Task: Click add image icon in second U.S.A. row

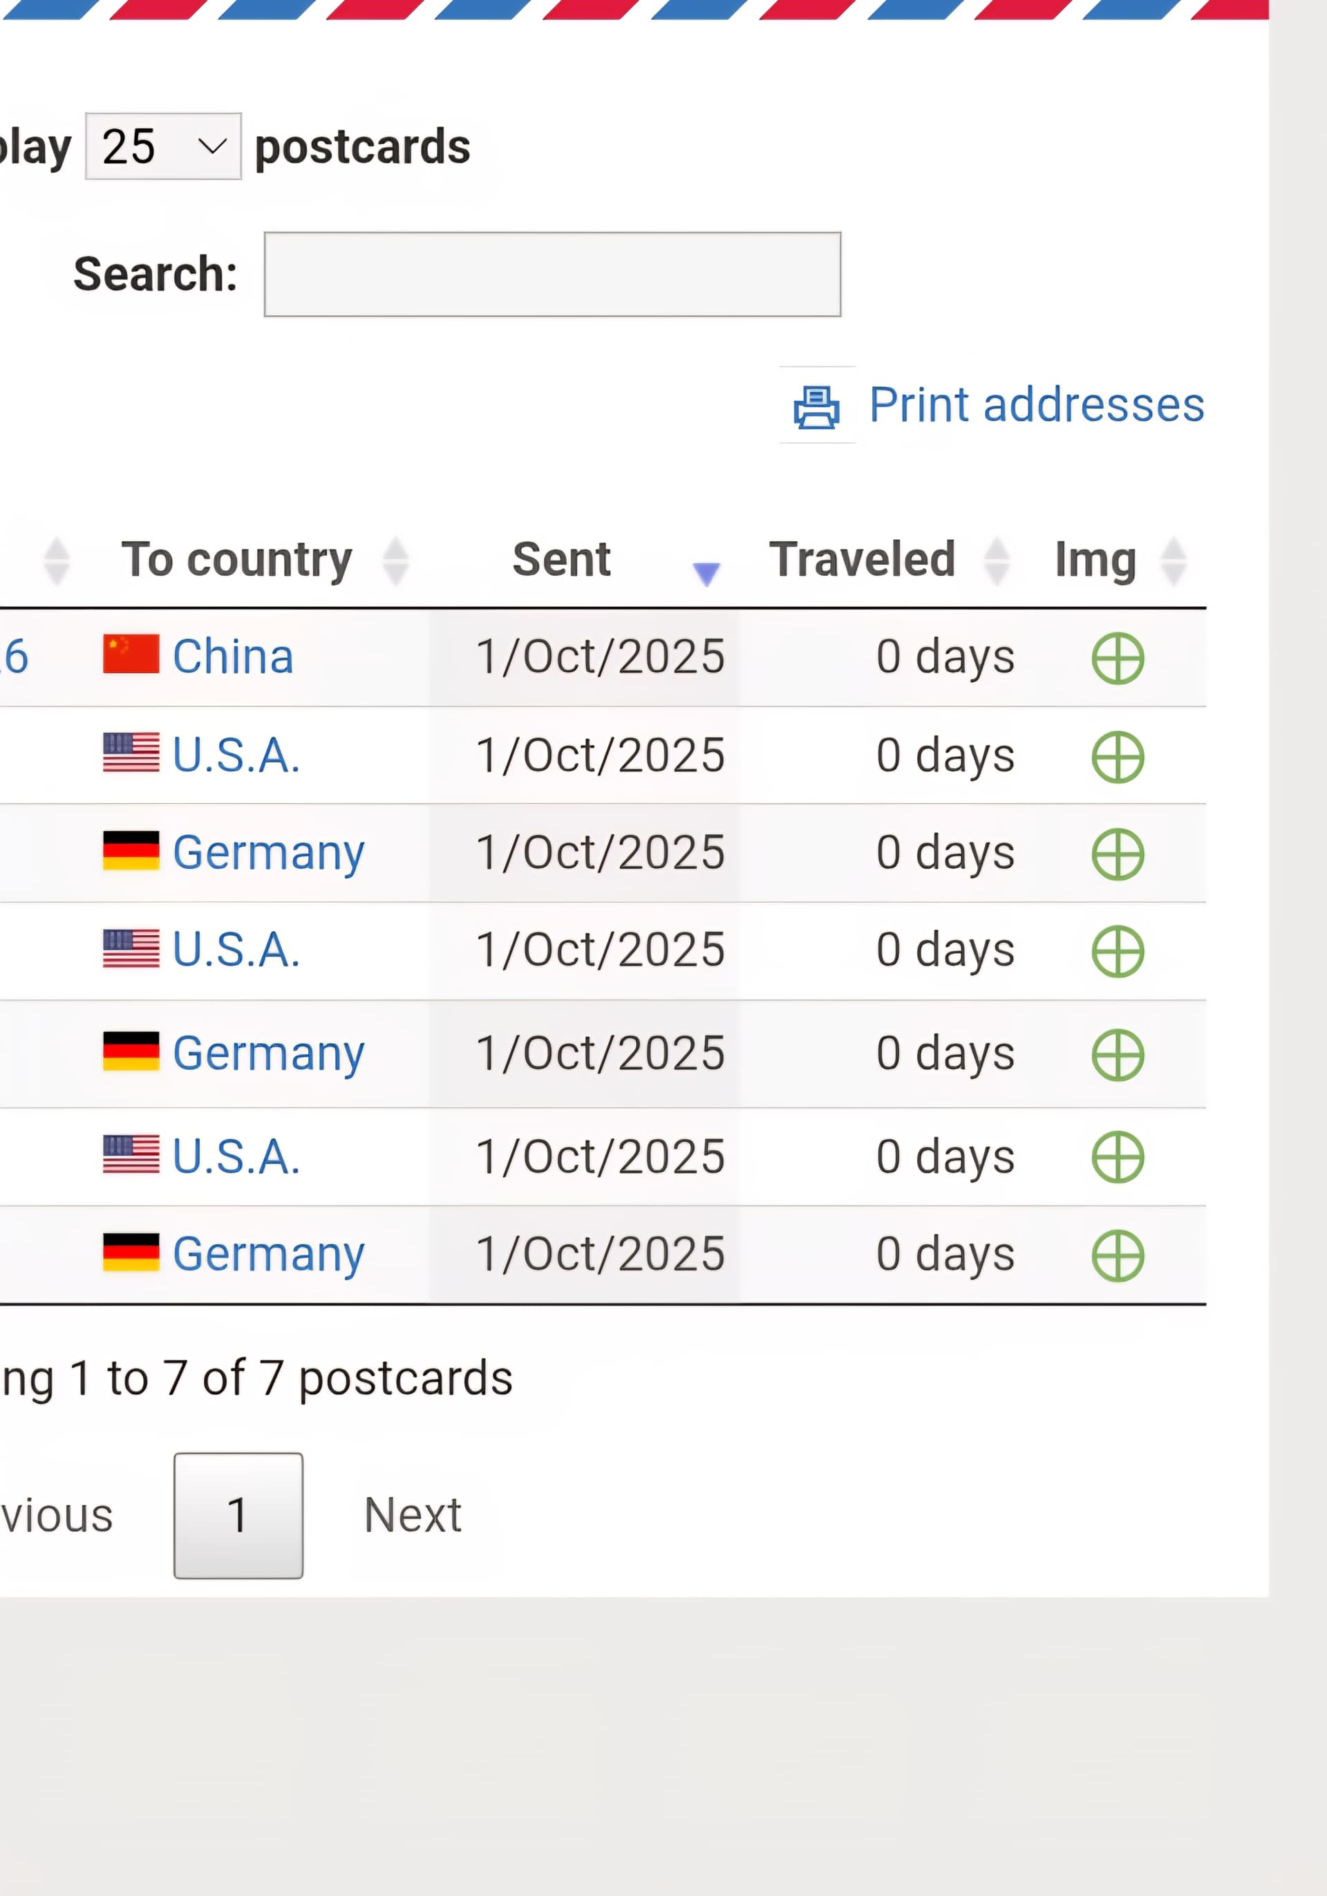Action: tap(1118, 951)
